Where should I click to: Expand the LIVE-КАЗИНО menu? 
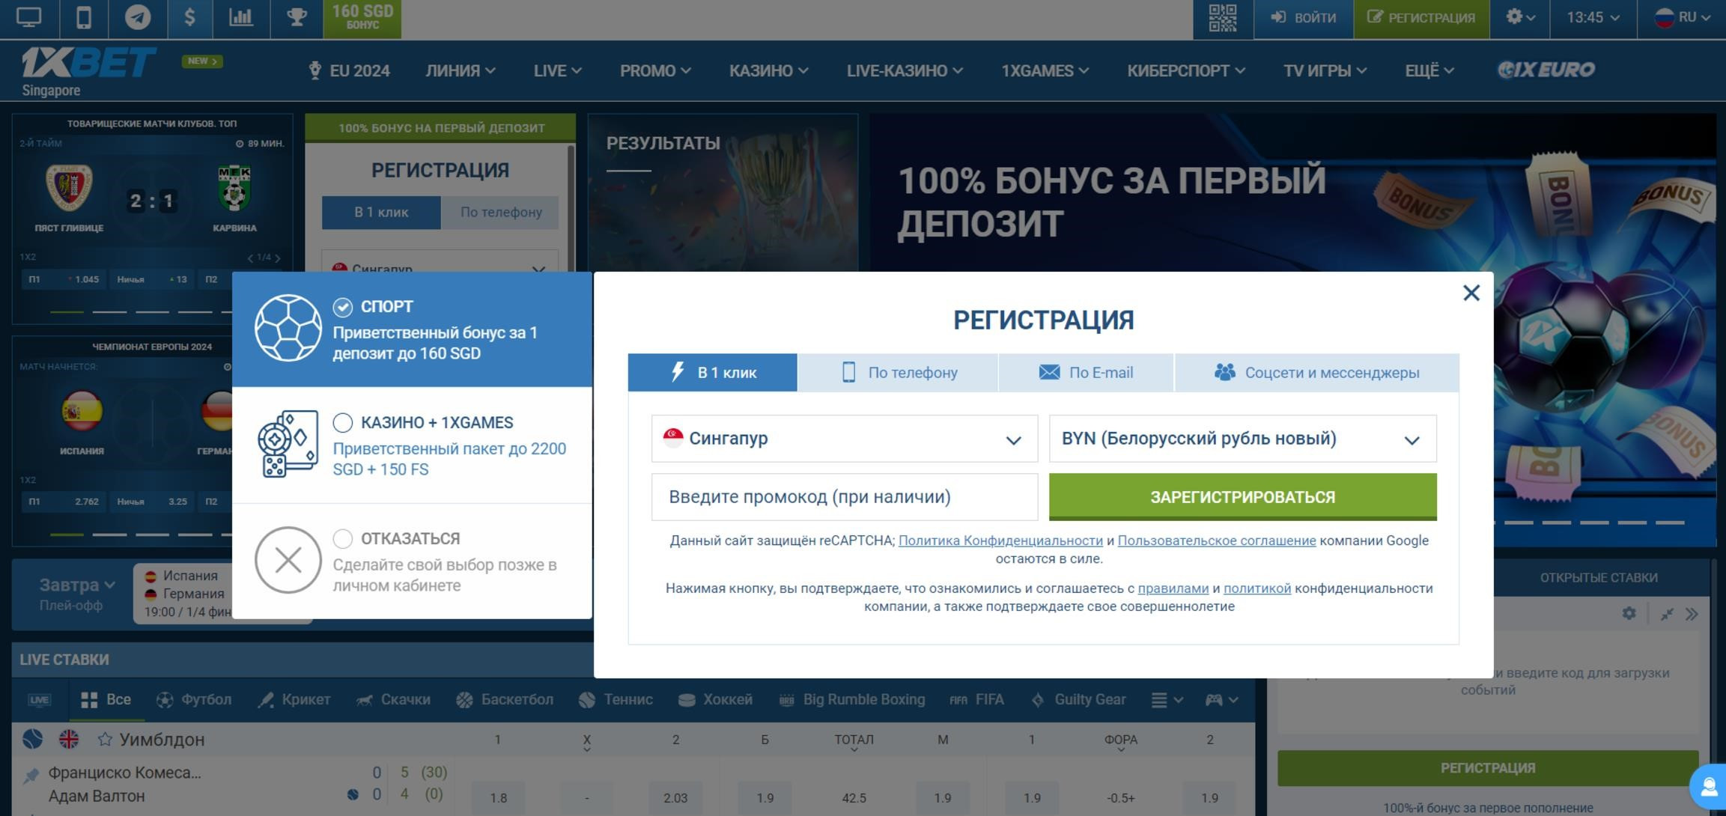[x=905, y=71]
